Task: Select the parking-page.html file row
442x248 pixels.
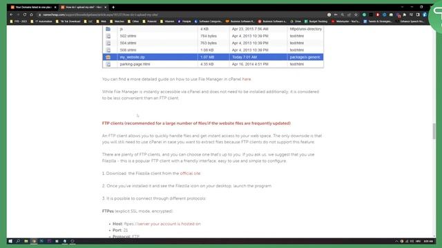Action: tap(213, 64)
